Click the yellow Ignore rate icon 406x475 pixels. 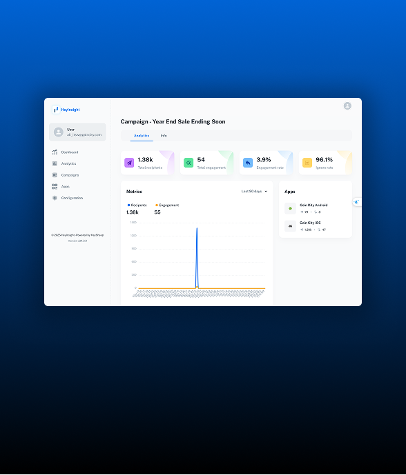pyautogui.click(x=307, y=163)
